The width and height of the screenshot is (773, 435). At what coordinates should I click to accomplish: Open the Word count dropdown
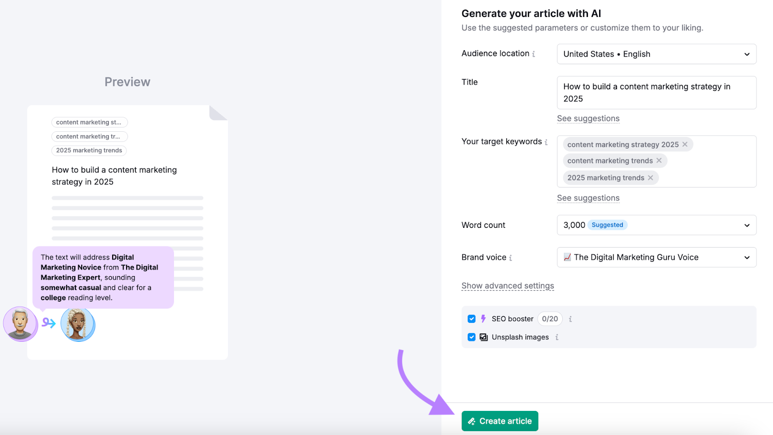tap(746, 225)
